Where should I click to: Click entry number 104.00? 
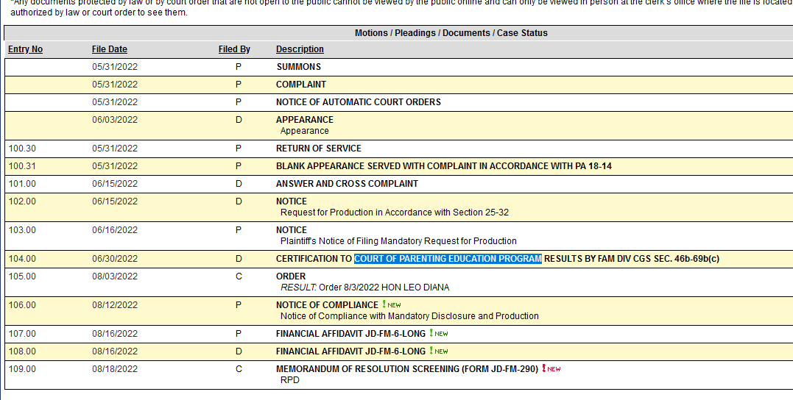point(22,259)
